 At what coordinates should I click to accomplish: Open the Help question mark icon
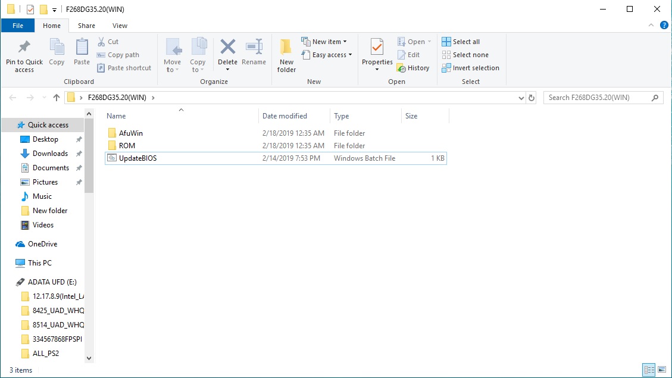pos(664,25)
